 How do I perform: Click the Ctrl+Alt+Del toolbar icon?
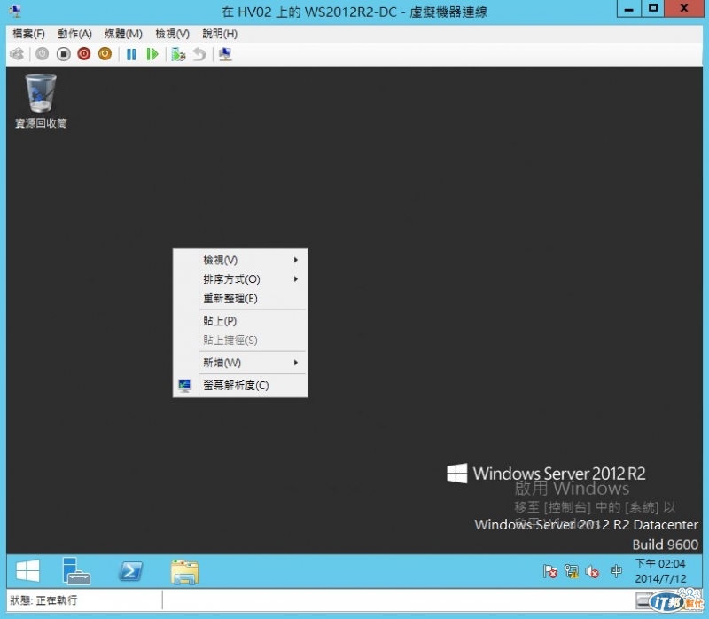coord(17,54)
